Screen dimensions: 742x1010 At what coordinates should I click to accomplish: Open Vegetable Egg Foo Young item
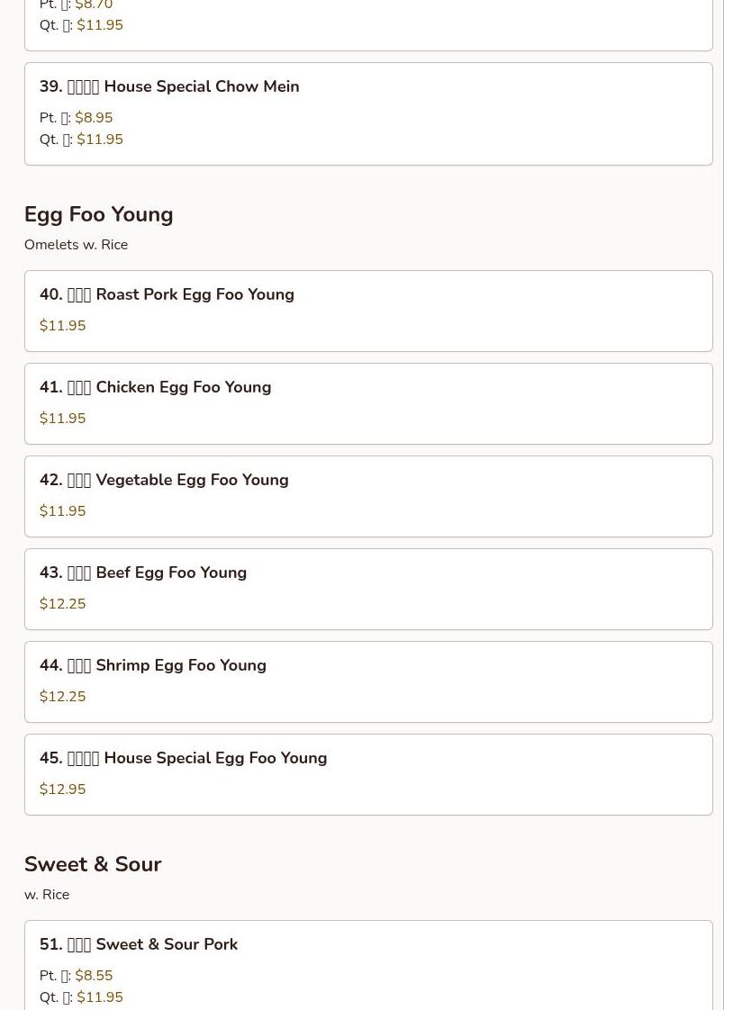164,480
